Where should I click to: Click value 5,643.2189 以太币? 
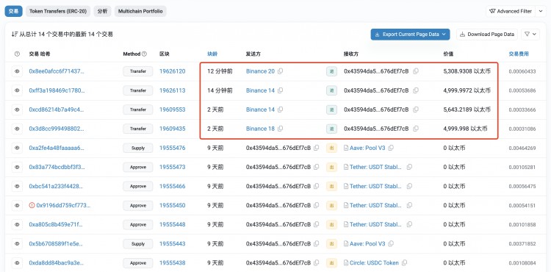[467, 110]
